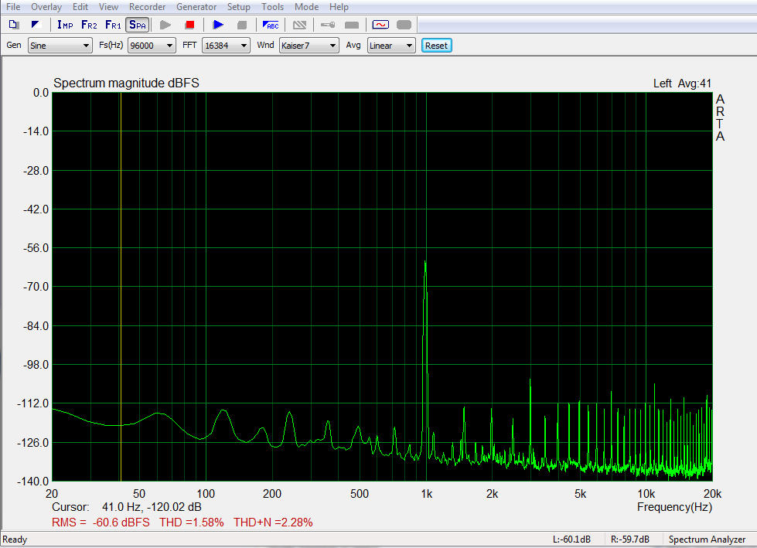
Task: Click the gray generator stop icon
Action: (242, 25)
